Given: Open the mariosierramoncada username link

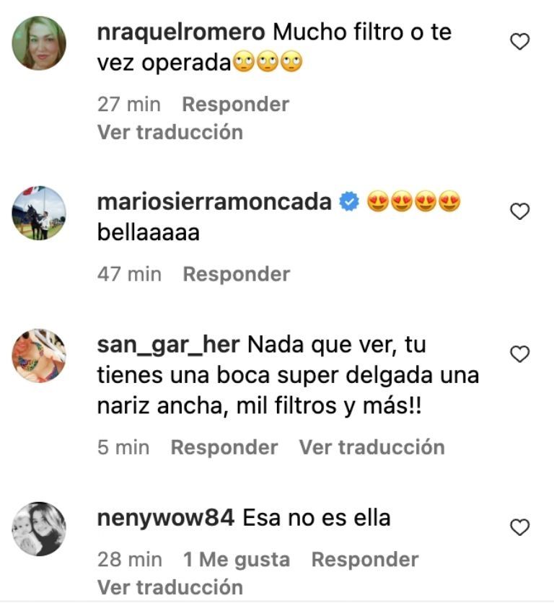Looking at the screenshot, I should (x=214, y=202).
